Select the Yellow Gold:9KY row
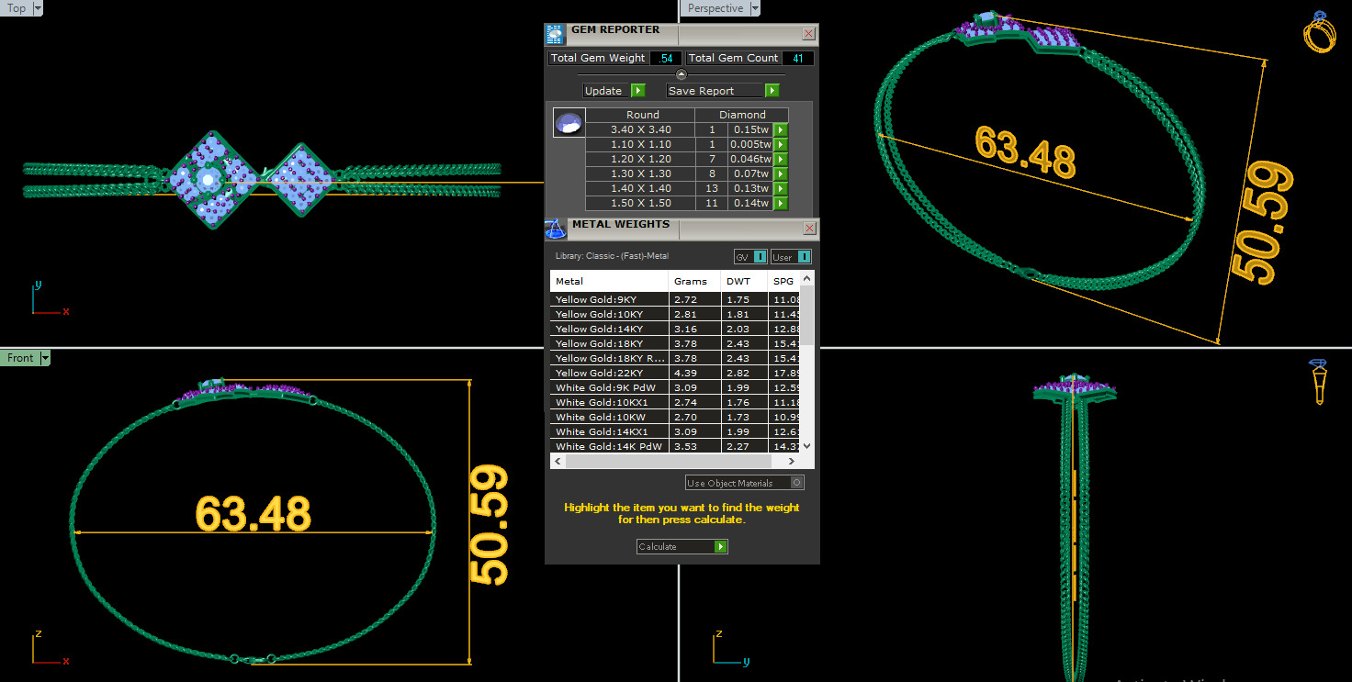Image resolution: width=1352 pixels, height=682 pixels. point(675,299)
